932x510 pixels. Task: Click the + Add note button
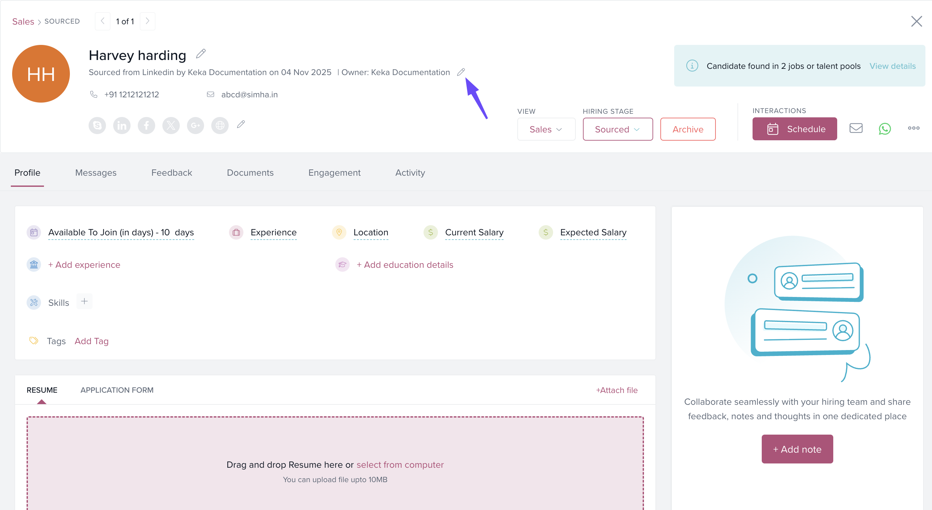click(x=797, y=449)
